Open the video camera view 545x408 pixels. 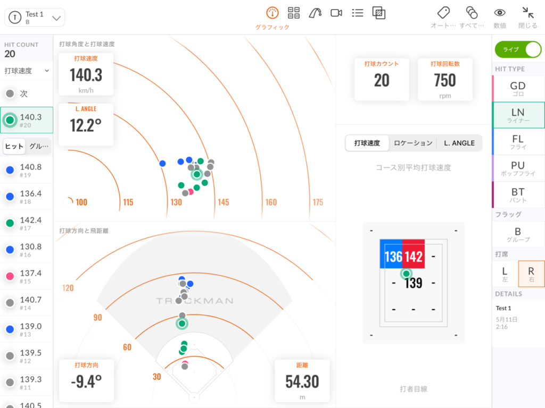coord(336,13)
